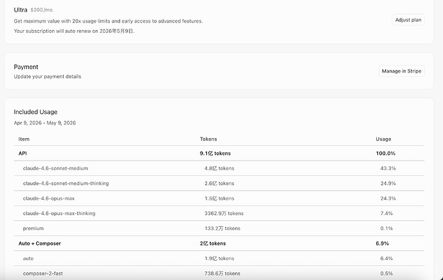Click the Item column header
Screen dimensions: 443x280
tap(24, 139)
